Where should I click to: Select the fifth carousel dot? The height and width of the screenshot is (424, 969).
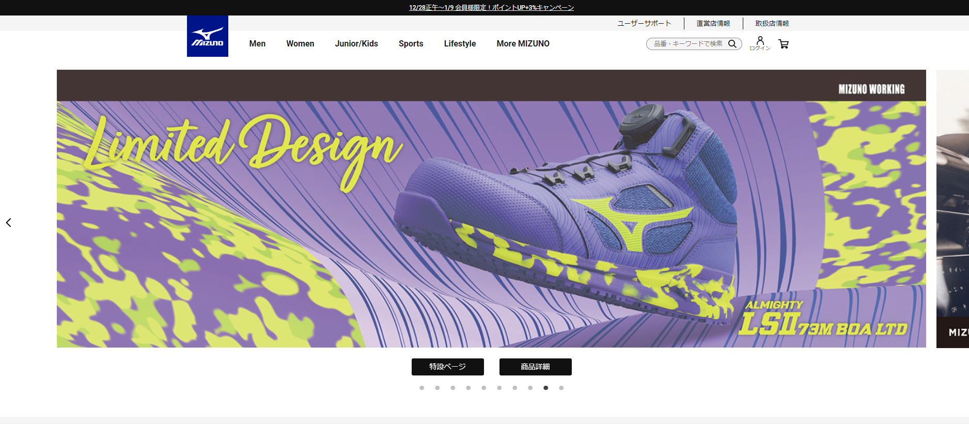pyautogui.click(x=484, y=388)
